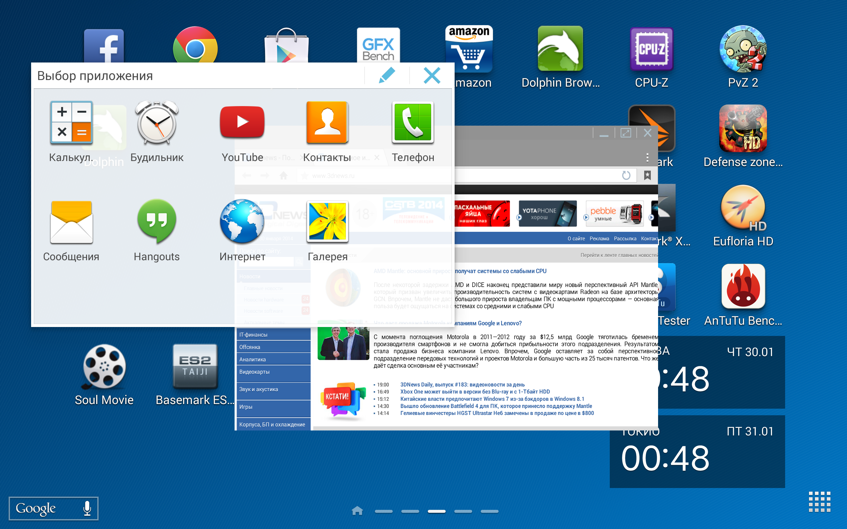
Task: Open 3DNews Daily выпуск #183 headline
Action: pyautogui.click(x=462, y=385)
